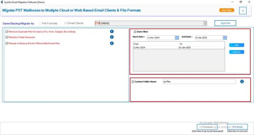
Task: Select the Email Clients radio button
Action: pos(65,23)
